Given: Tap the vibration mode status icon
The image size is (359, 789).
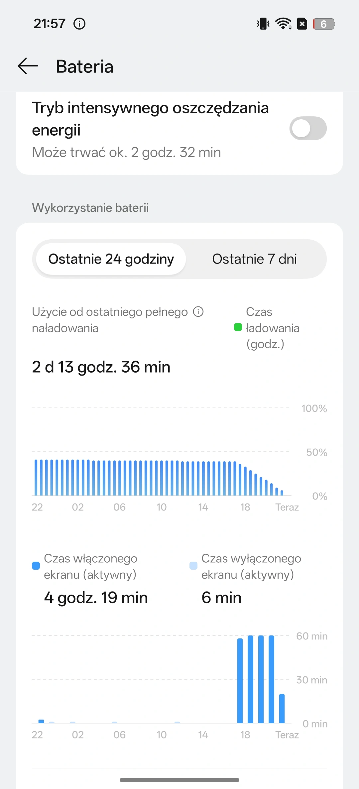Looking at the screenshot, I should point(263,24).
